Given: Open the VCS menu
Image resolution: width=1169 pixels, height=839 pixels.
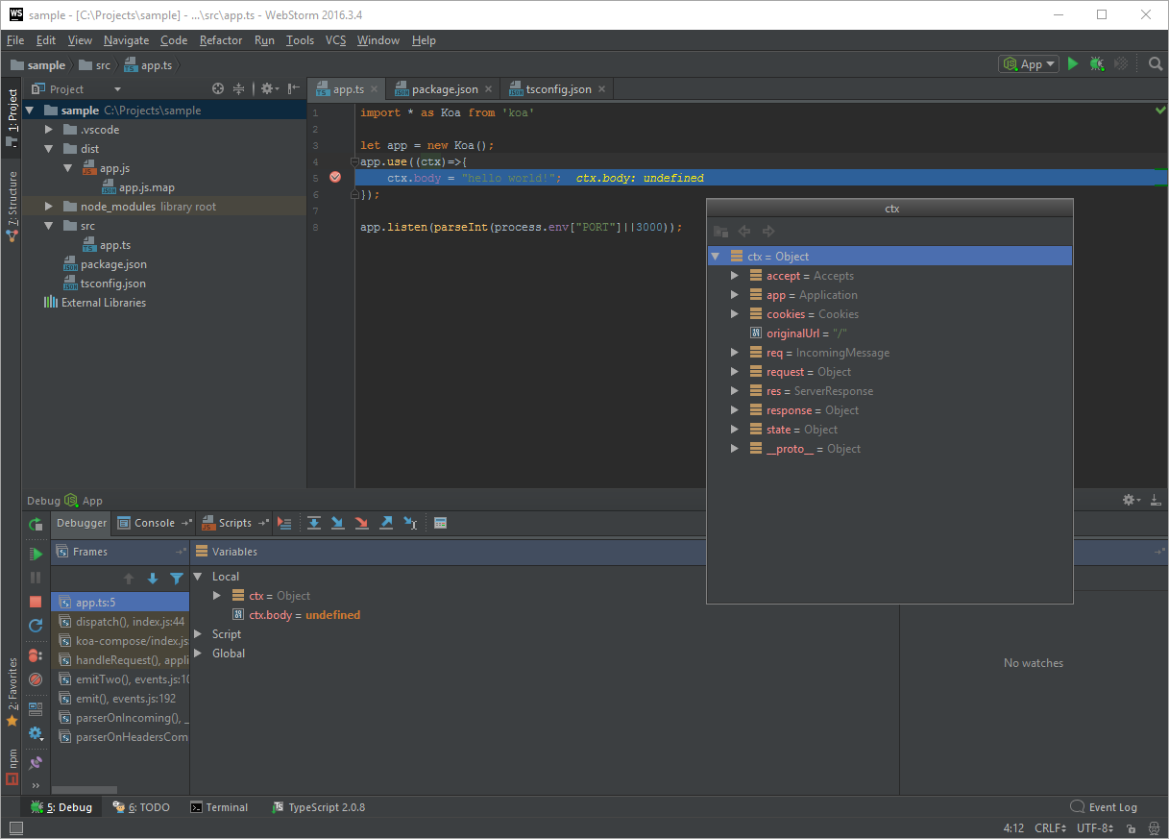Looking at the screenshot, I should (x=336, y=40).
